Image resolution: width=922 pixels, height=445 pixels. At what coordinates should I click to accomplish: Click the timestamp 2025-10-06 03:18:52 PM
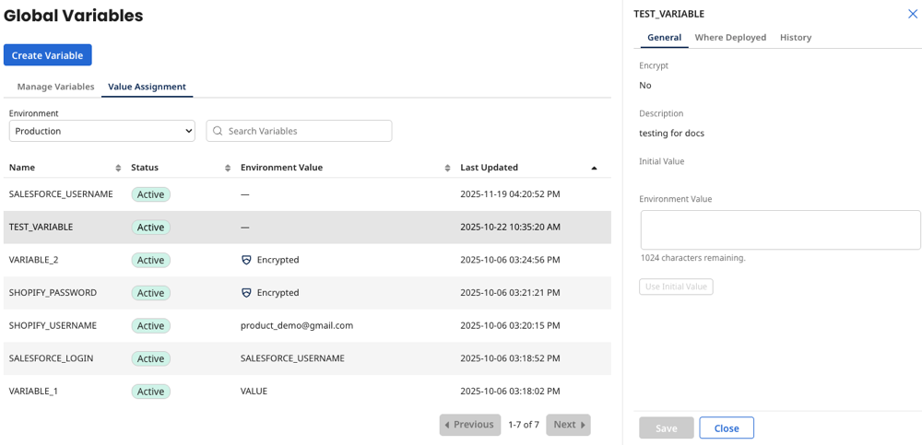[x=511, y=358]
